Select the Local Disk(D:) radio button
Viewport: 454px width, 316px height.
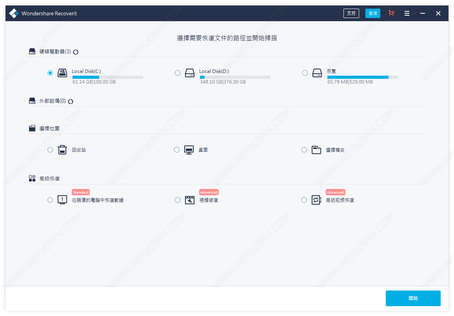(178, 73)
